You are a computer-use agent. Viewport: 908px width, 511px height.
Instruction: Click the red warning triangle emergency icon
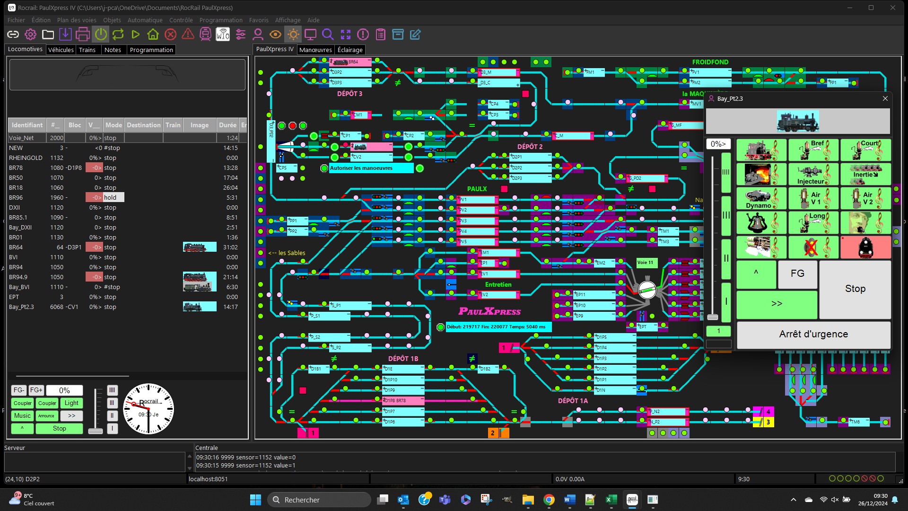[188, 35]
